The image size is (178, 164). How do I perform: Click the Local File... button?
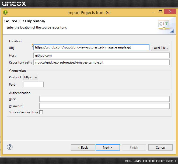coord(160,48)
